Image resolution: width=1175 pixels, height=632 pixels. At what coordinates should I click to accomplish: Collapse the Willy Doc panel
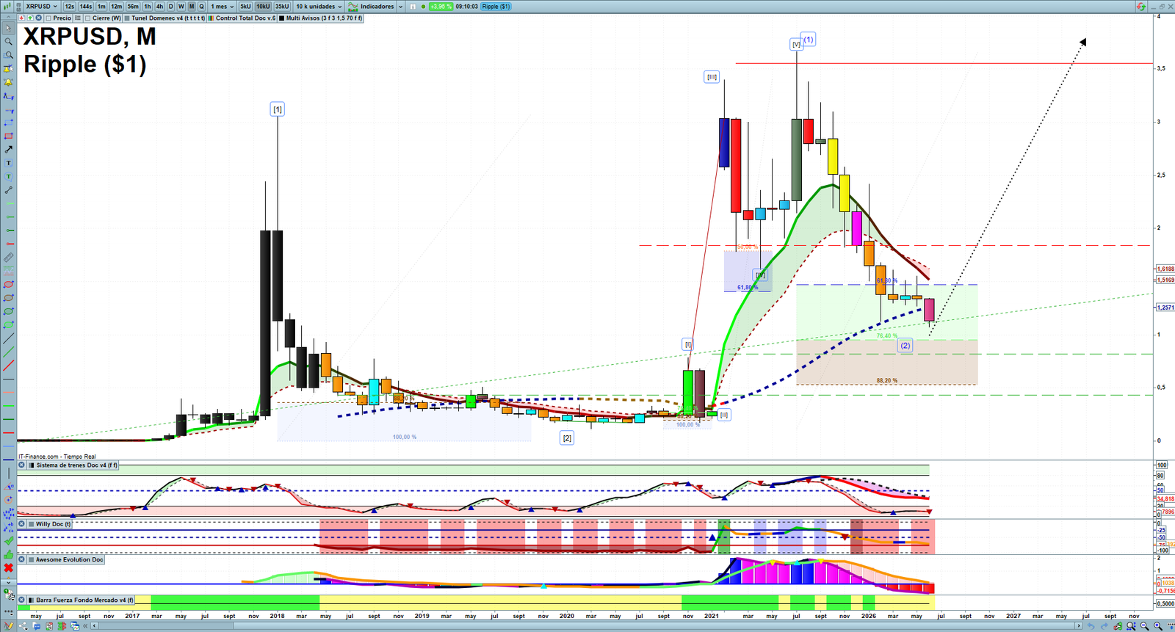coord(21,524)
